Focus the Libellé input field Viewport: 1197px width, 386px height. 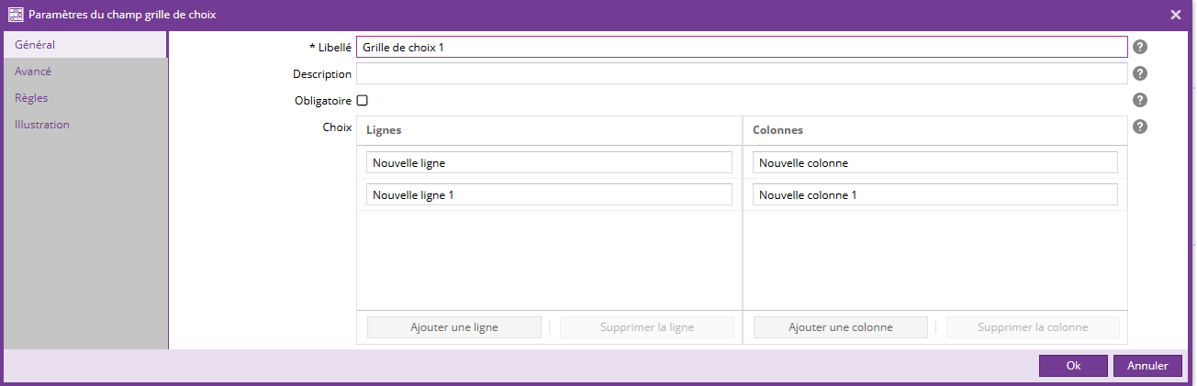pos(742,47)
